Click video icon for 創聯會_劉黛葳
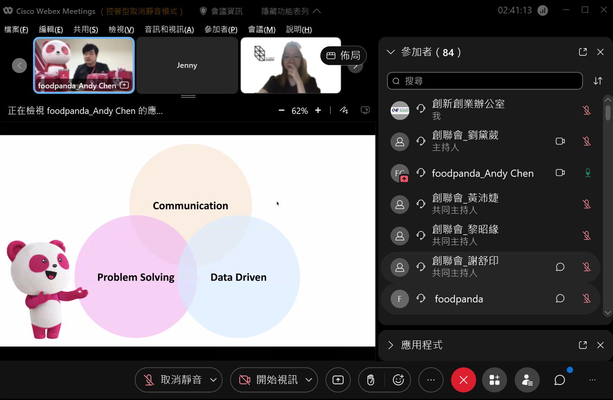The width and height of the screenshot is (613, 400). 560,141
